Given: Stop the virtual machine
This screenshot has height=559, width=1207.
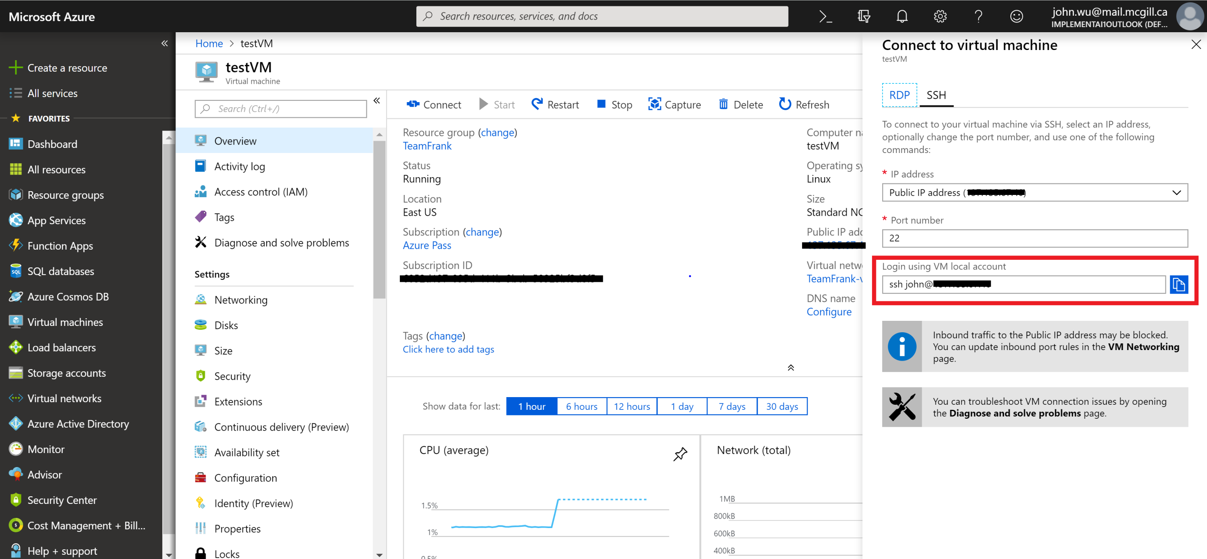Looking at the screenshot, I should click(x=614, y=105).
